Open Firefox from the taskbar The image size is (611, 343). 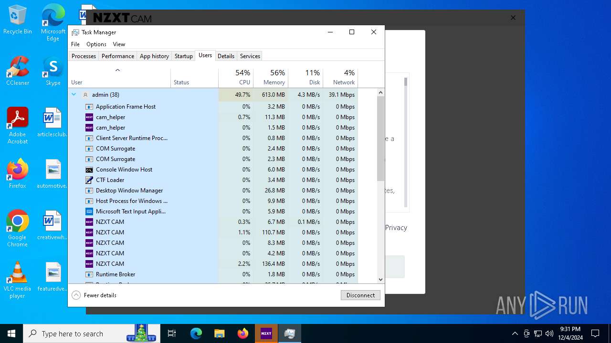coord(243,333)
